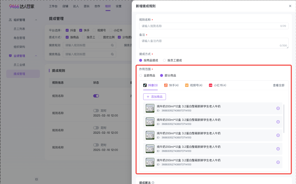This screenshot has height=184, width=296.
Task: Open the 团长 top menu
Action: tap(87, 6)
